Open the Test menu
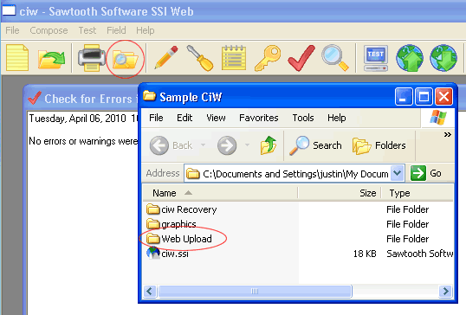The height and width of the screenshot is (315, 466). coord(87,30)
